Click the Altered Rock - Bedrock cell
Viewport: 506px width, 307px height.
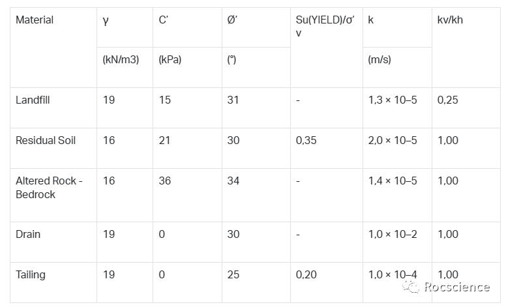tap(49, 187)
